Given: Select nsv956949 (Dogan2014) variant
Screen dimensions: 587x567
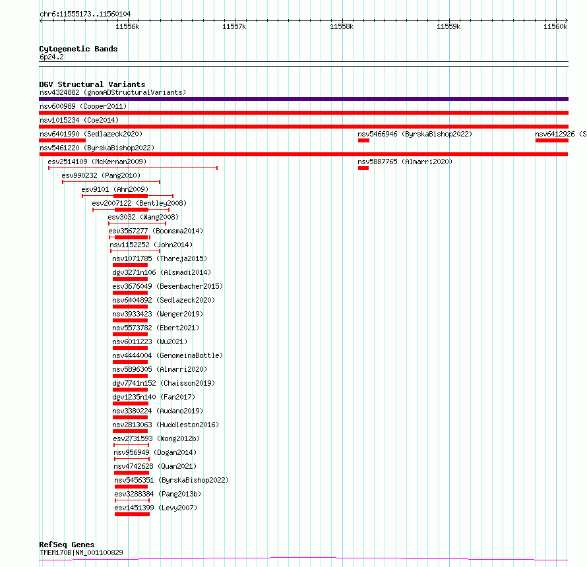Looking at the screenshot, I should tap(155, 452).
